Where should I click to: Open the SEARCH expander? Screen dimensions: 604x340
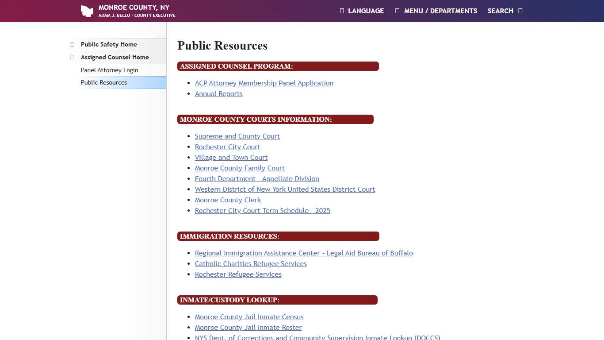pos(500,11)
